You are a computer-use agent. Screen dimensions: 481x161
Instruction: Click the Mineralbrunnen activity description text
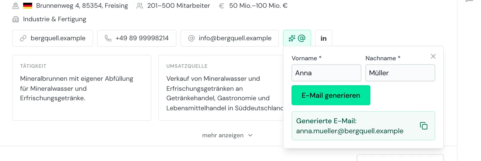coord(77,88)
